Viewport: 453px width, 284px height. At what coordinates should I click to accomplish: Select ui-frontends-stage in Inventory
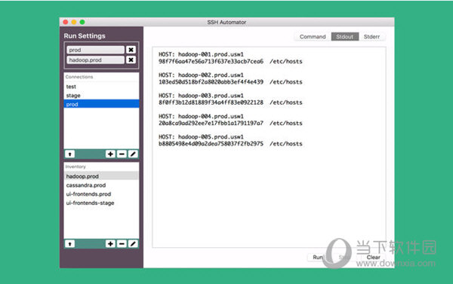pyautogui.click(x=101, y=203)
